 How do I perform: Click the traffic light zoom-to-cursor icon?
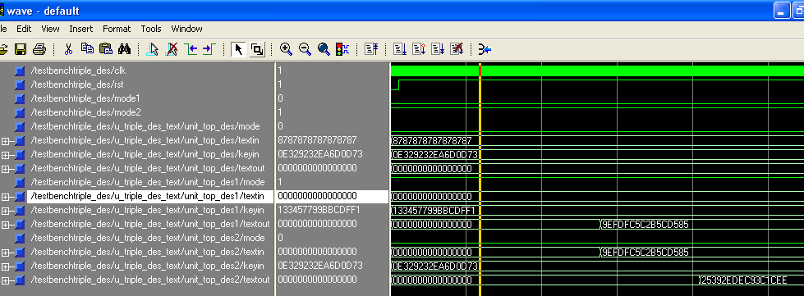(x=342, y=49)
